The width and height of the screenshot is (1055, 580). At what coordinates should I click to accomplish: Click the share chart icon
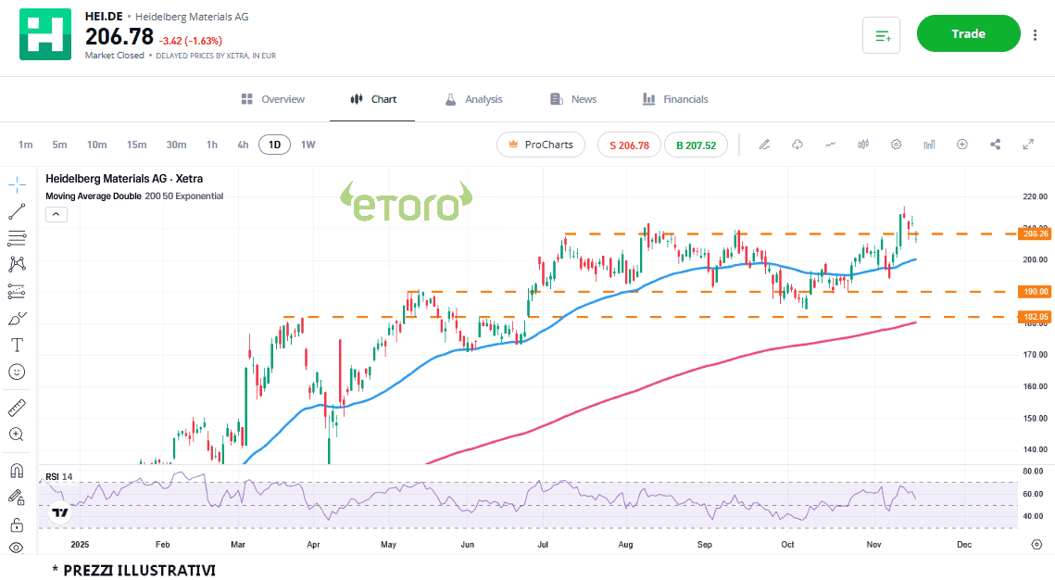(996, 145)
